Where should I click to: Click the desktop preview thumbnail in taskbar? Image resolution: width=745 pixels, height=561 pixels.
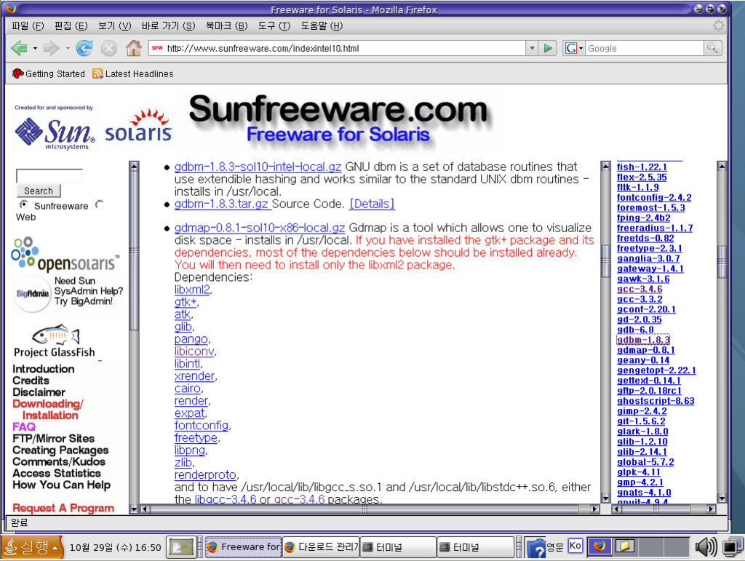pyautogui.click(x=183, y=547)
